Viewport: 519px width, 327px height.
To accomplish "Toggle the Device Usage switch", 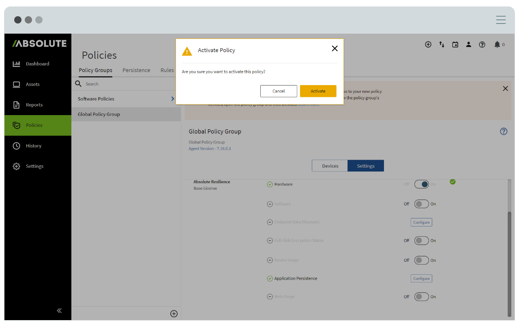I will (x=422, y=260).
